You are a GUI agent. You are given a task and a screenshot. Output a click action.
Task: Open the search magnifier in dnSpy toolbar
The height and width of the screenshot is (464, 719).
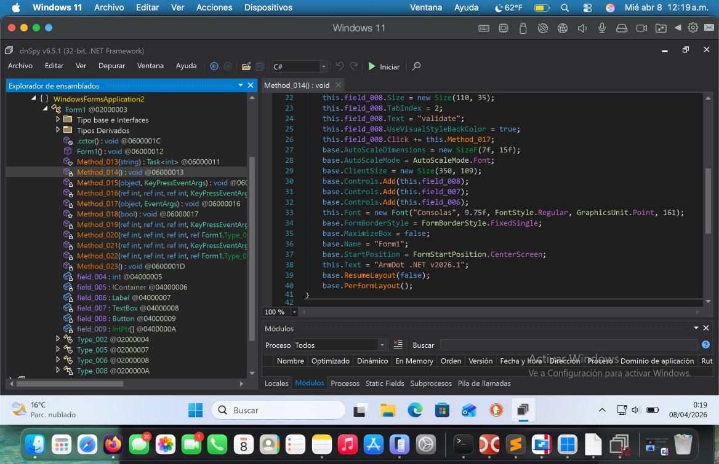click(416, 66)
